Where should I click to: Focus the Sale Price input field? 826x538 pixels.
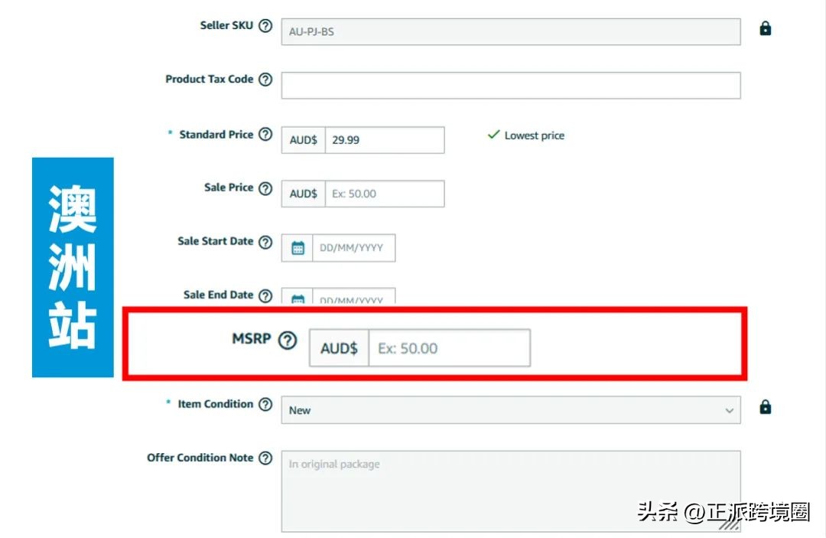click(x=385, y=194)
